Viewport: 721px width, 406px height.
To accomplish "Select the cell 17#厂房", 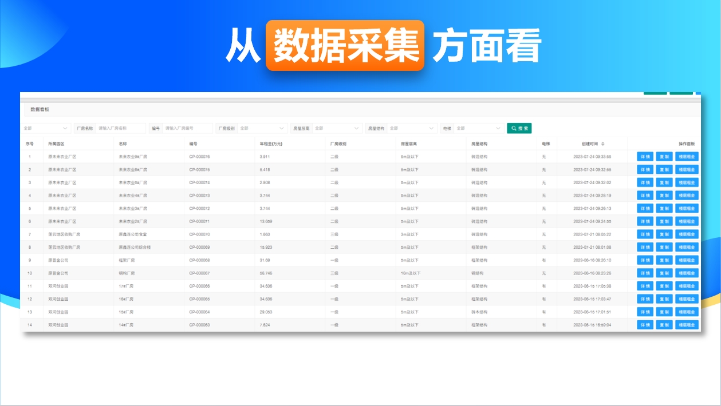I will click(x=126, y=286).
